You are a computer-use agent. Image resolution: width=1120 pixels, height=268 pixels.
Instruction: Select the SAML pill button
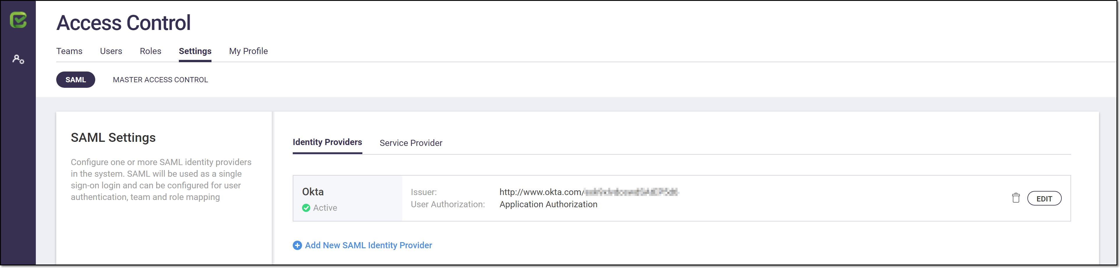76,80
